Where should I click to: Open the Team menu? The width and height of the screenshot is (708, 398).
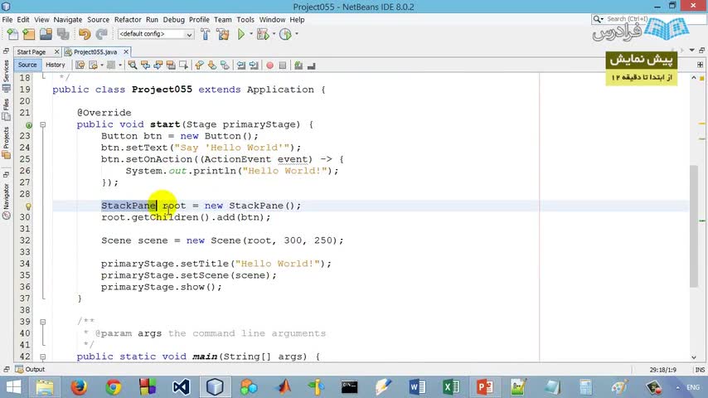point(223,20)
